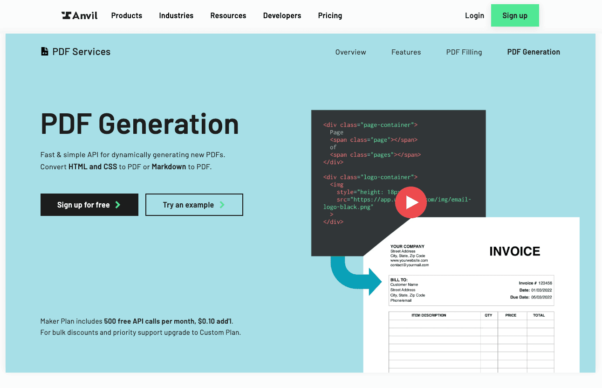Switch to the Overview tab

(x=350, y=52)
